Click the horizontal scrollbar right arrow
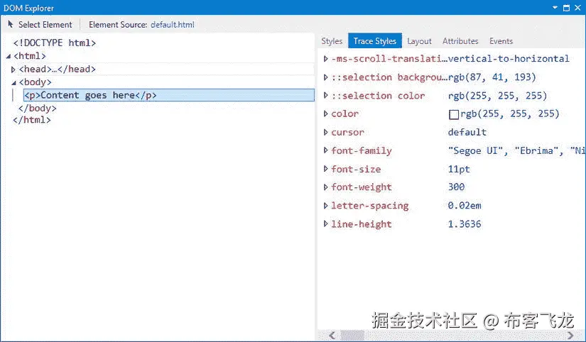586x342 pixels. pyautogui.click(x=570, y=336)
